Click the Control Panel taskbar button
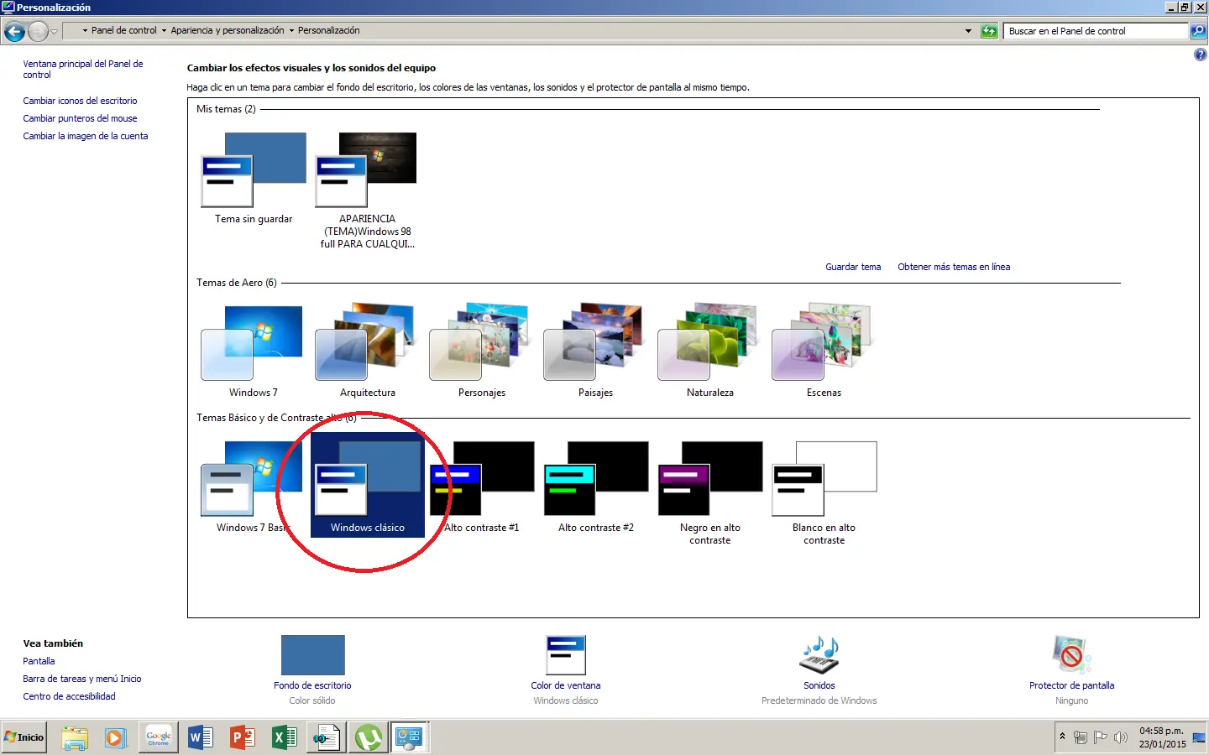 tap(410, 737)
